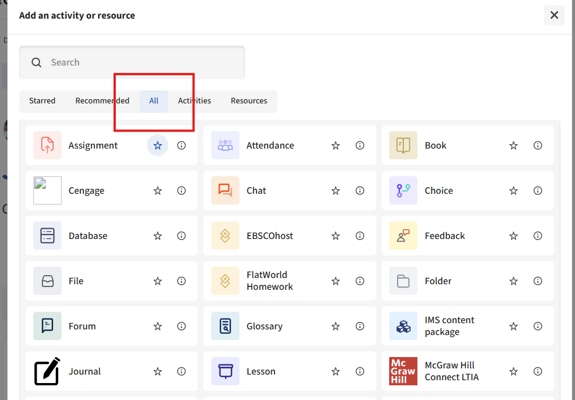
Task: Switch to the Starred tab
Action: 42,101
